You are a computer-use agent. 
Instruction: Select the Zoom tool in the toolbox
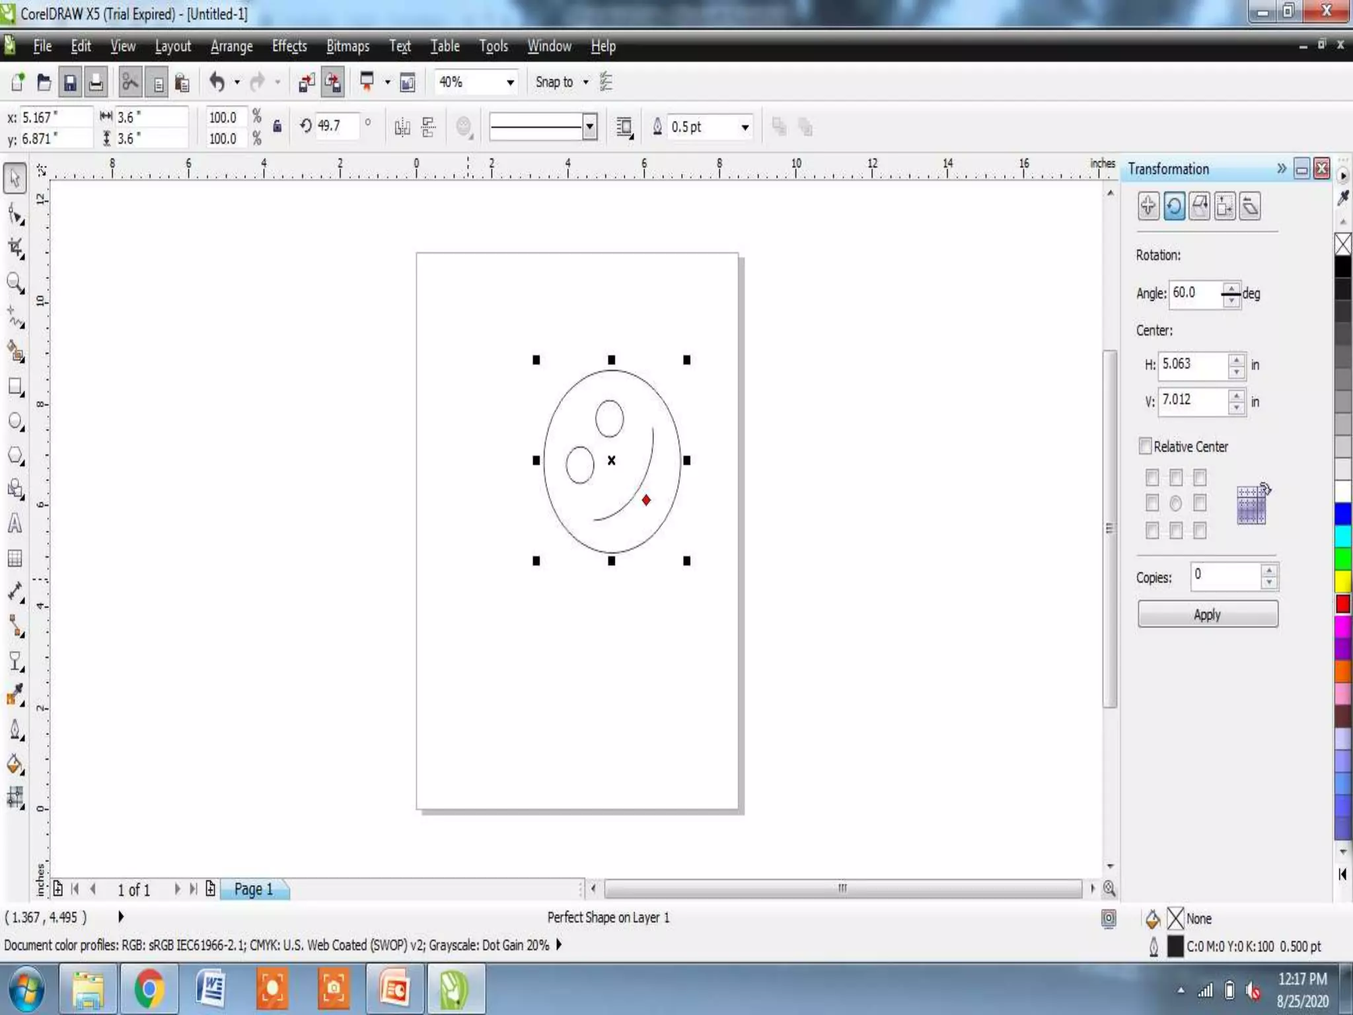[x=15, y=283]
